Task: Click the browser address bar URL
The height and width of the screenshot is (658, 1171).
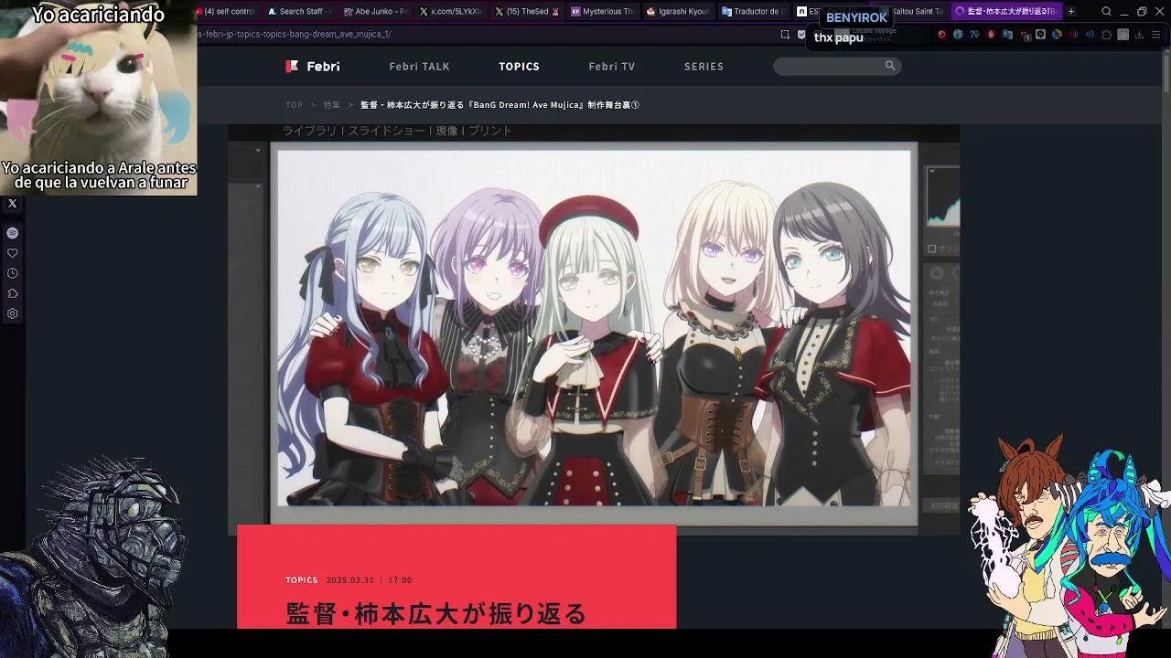Action: click(x=294, y=35)
